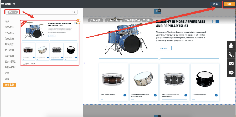The height and width of the screenshot is (117, 236).
Task: Collapse the left block panel
Action: pos(84,63)
